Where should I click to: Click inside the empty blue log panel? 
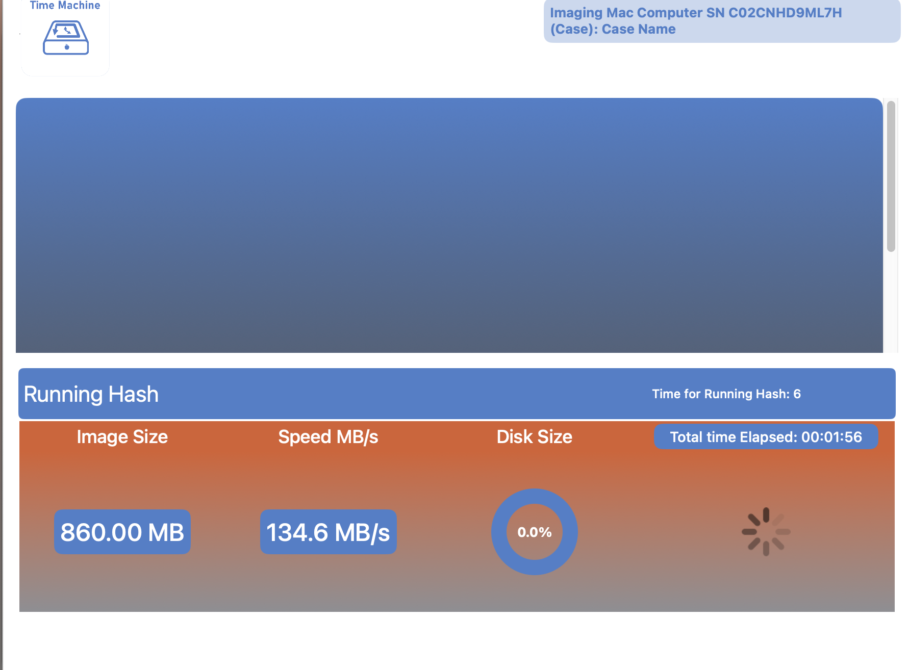point(449,224)
